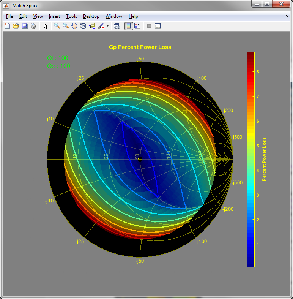This screenshot has height=299, width=293.
Task: Open the File menu
Action: point(9,16)
